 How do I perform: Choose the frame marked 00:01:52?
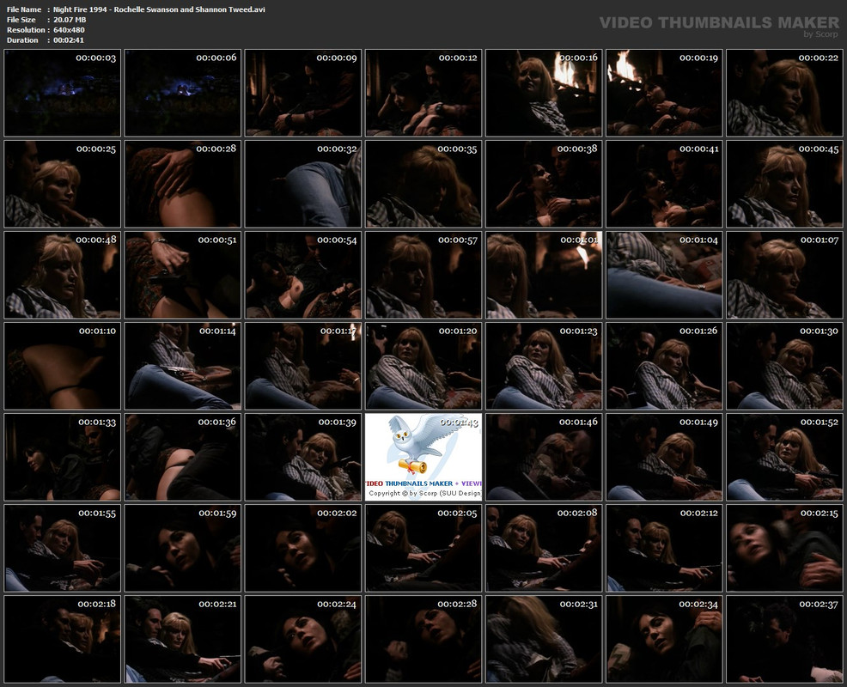tap(784, 457)
